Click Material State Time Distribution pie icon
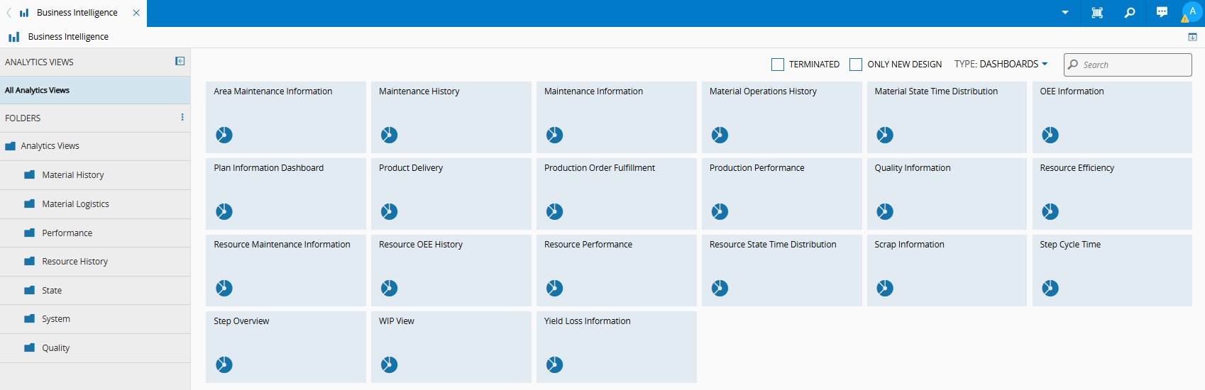This screenshot has height=390, width=1205. pyautogui.click(x=885, y=135)
